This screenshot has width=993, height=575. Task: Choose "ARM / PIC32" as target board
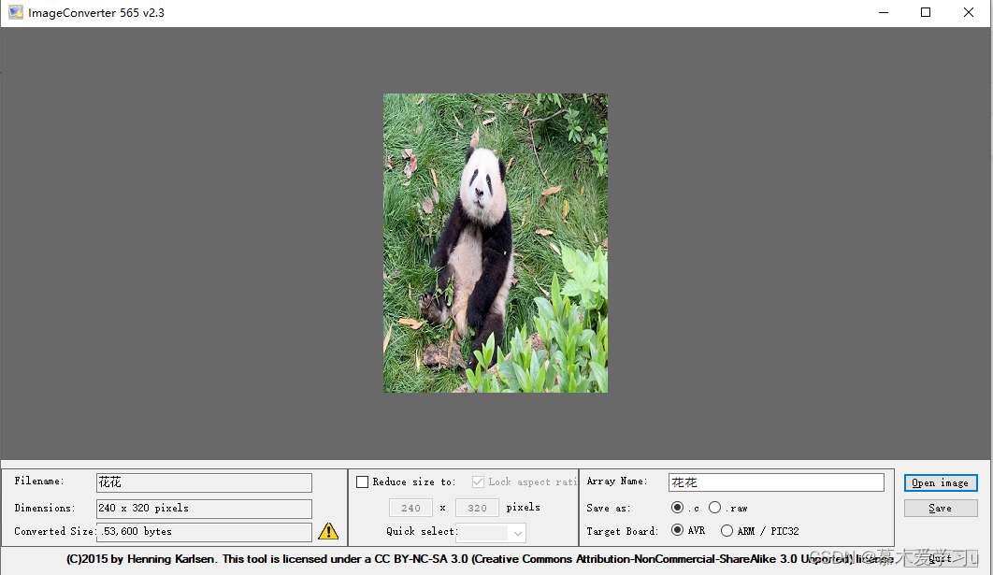tap(727, 530)
